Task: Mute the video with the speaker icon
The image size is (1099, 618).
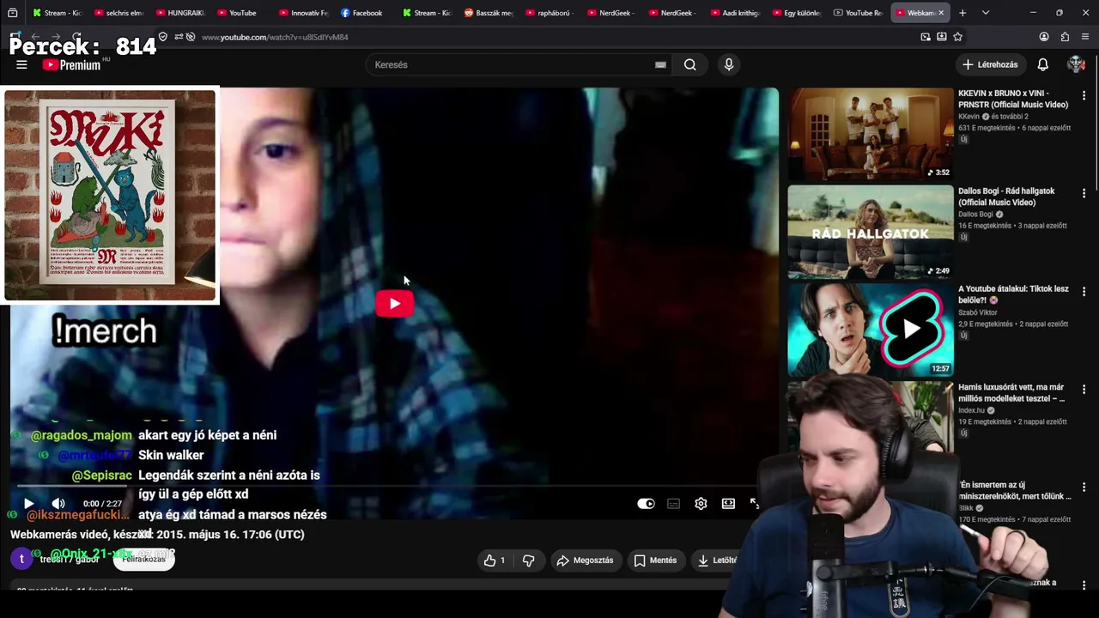Action: coord(58,504)
